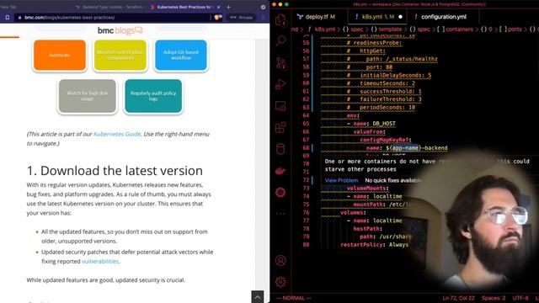Image resolution: width=539 pixels, height=303 pixels.
Task: Open browser tab search dropdown
Action: pos(263,7)
